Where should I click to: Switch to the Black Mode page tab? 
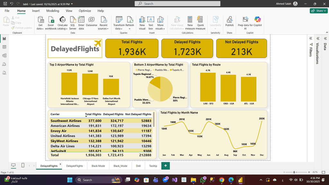coord(98,166)
